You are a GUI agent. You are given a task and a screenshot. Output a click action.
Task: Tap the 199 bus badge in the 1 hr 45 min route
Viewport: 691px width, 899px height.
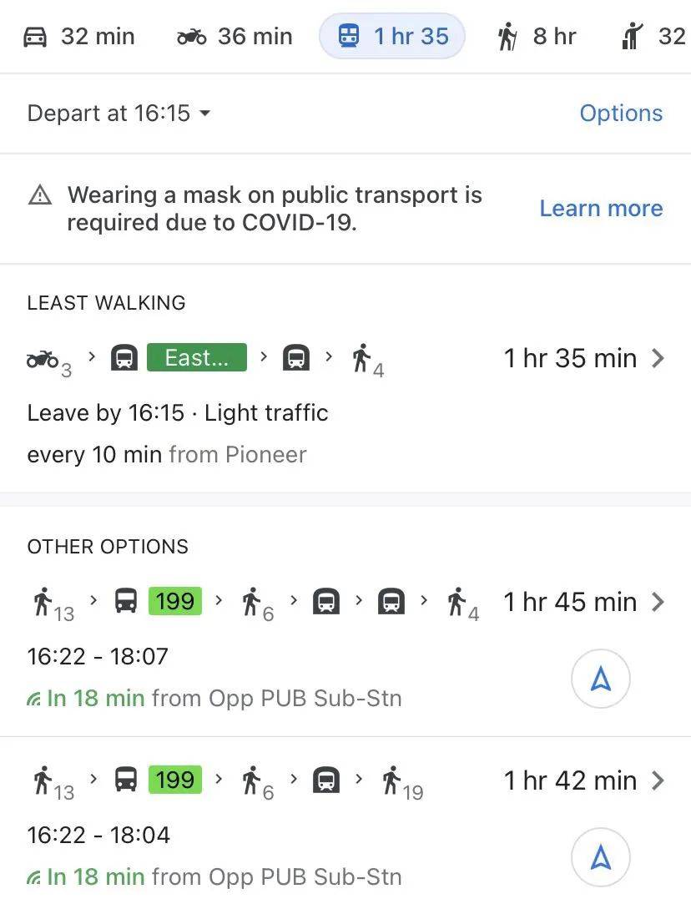pos(174,601)
